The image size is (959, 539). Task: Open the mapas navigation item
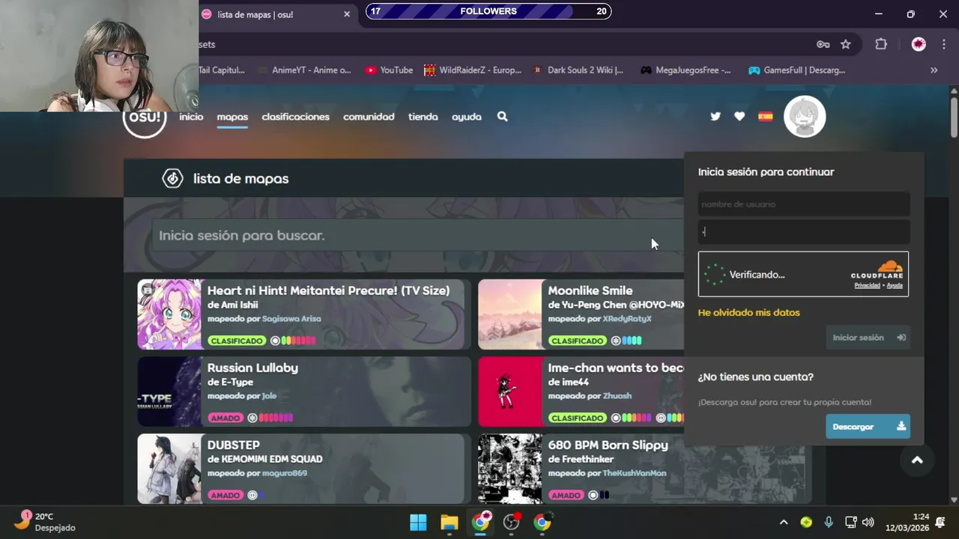pyautogui.click(x=232, y=117)
